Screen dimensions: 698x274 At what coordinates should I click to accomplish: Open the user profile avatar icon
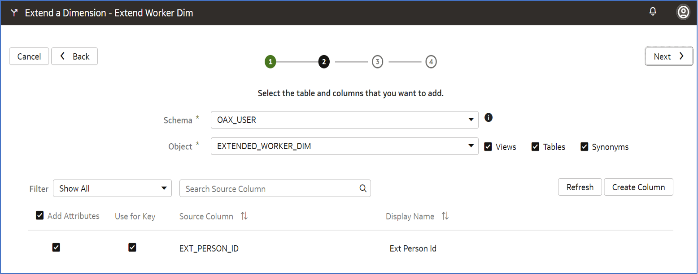(683, 12)
